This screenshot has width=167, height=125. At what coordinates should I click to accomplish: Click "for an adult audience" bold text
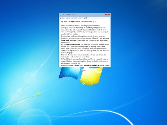[x=69, y=40]
